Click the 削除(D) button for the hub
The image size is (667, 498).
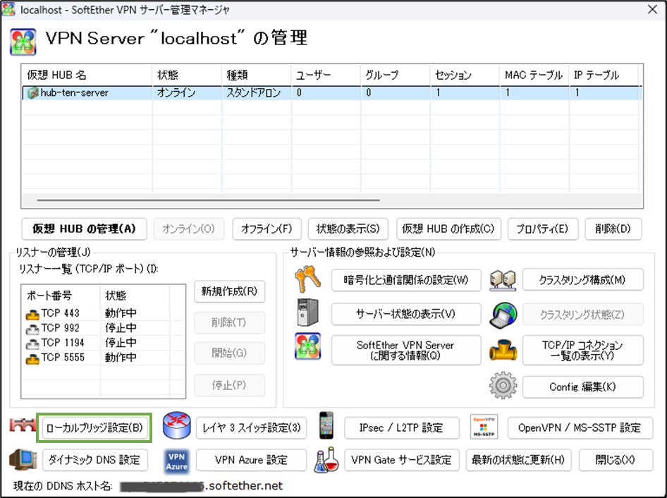613,229
